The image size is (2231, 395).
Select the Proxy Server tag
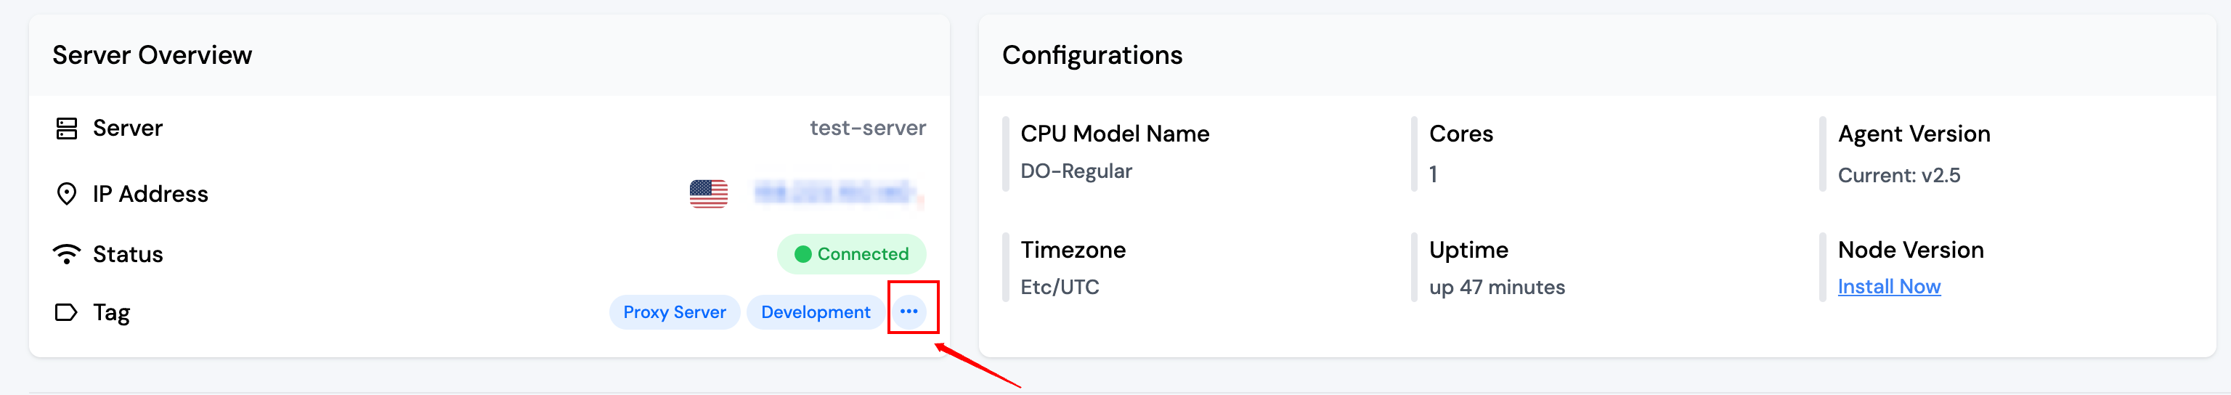pos(674,311)
